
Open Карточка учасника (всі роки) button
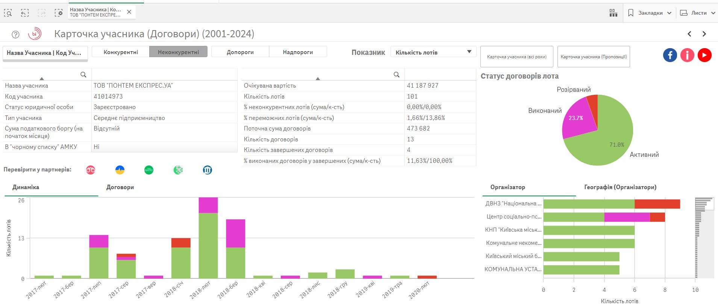pos(517,57)
